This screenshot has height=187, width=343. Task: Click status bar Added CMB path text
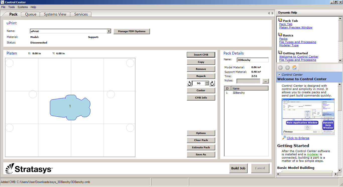point(45,182)
